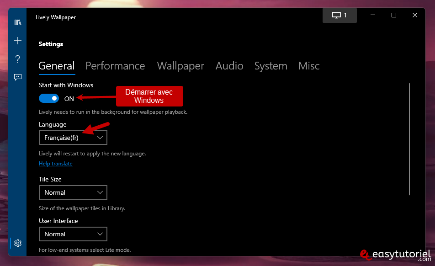This screenshot has width=435, height=266.
Task: Click the Settings gear icon
Action: point(18,243)
